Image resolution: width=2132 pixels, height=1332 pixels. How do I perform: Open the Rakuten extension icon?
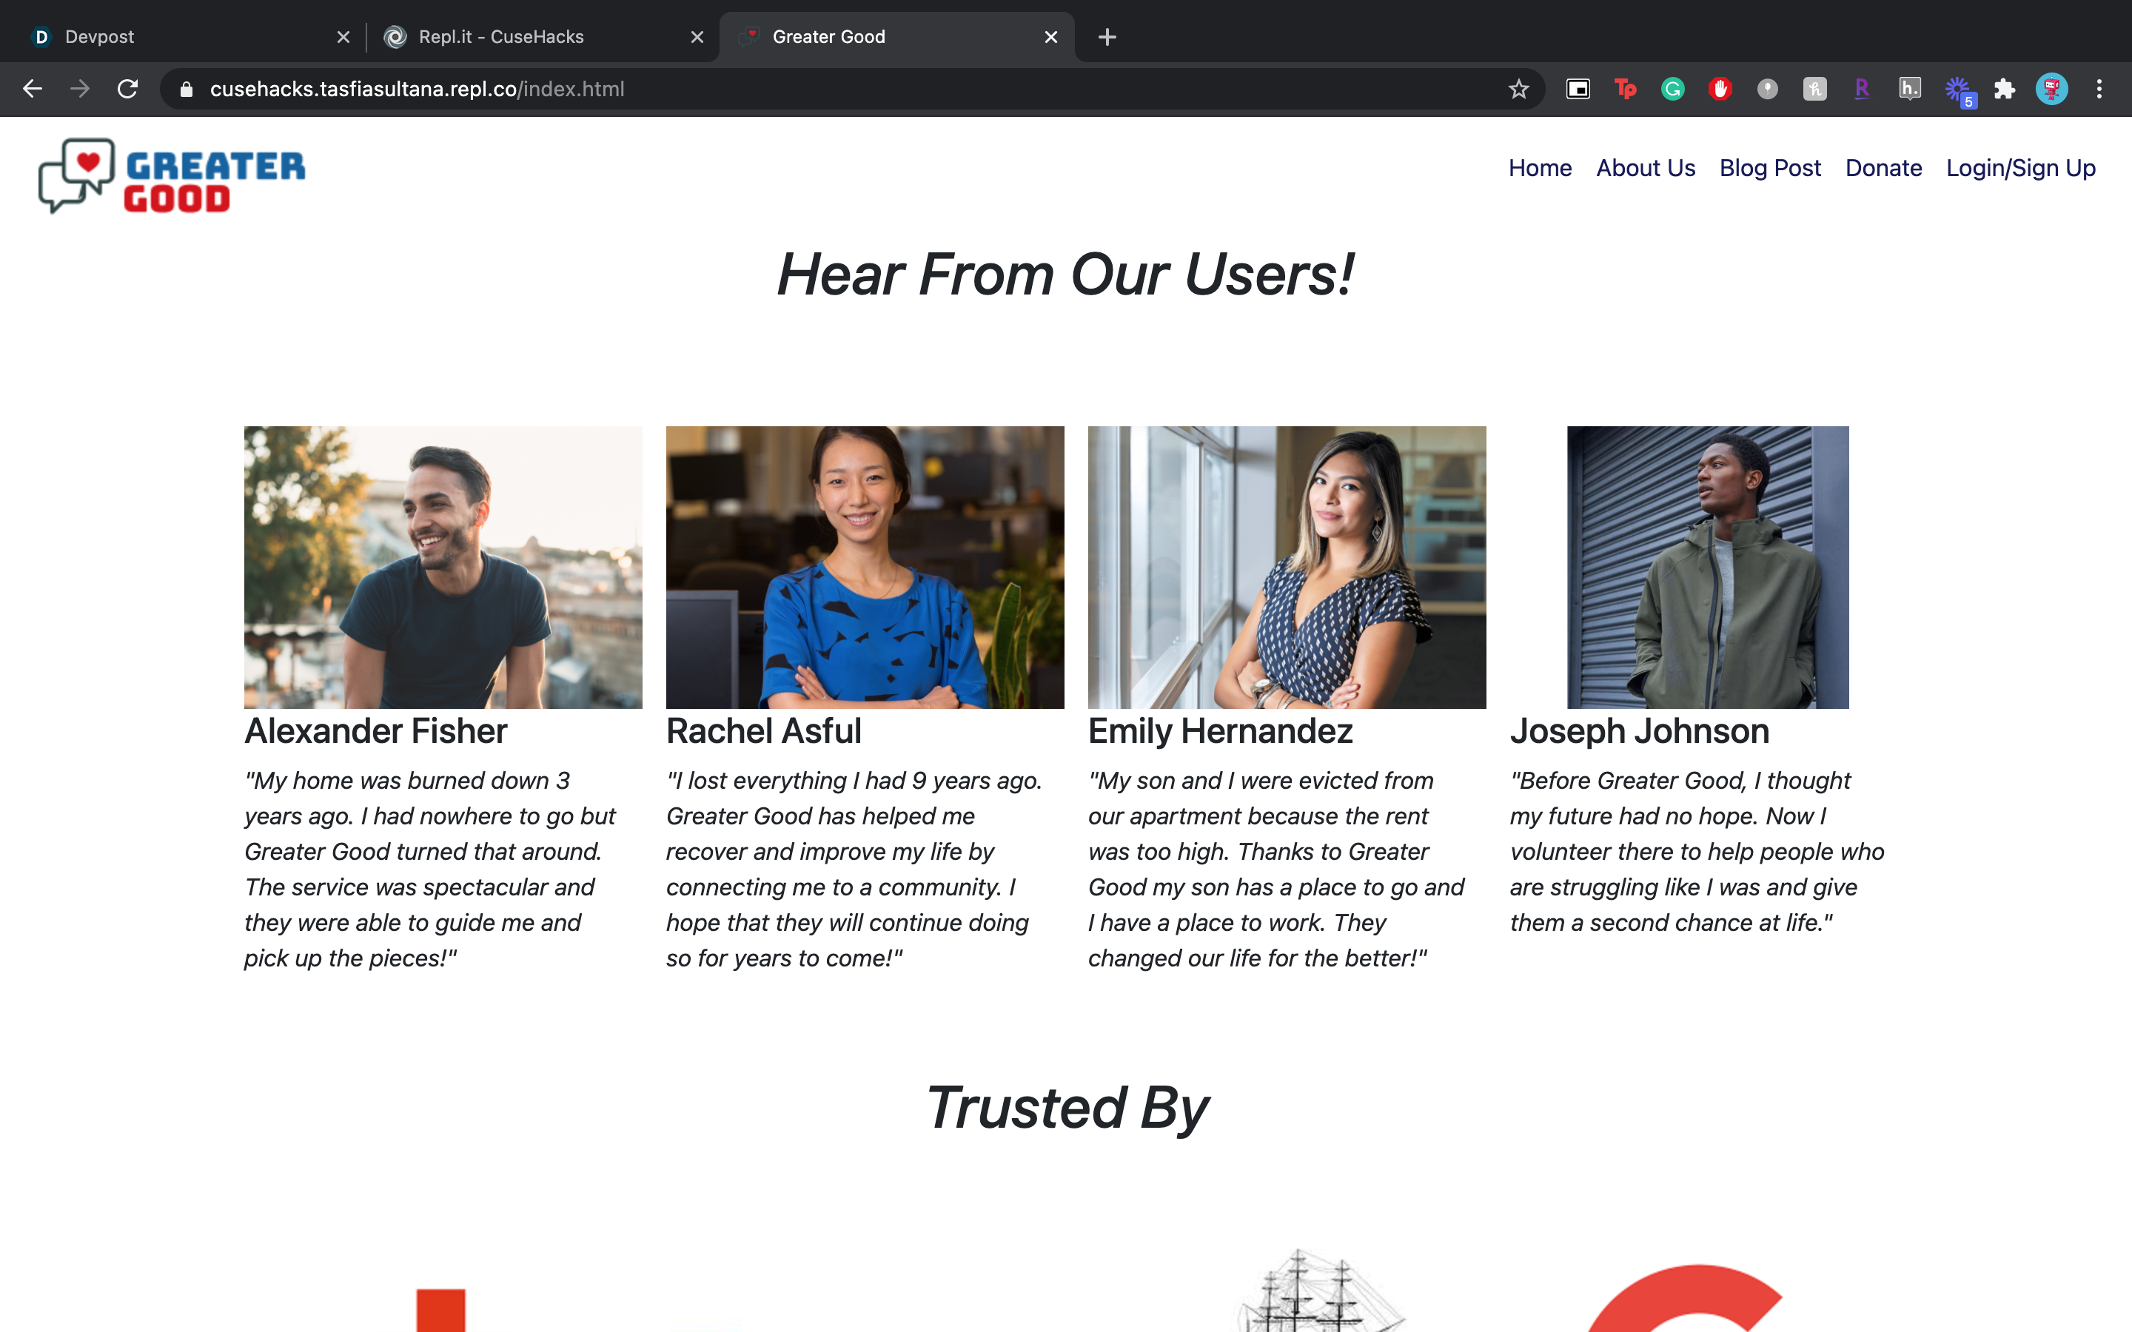tap(1862, 89)
